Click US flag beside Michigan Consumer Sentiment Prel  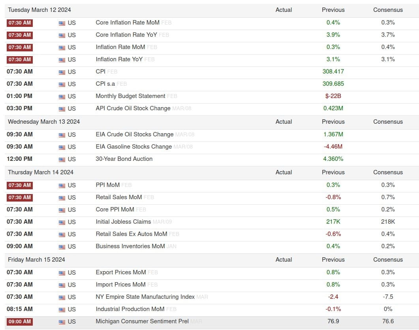(62, 322)
